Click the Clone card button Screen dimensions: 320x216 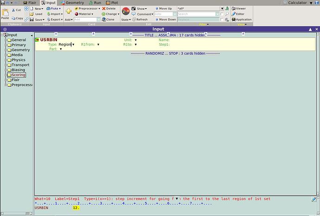(x=108, y=19)
